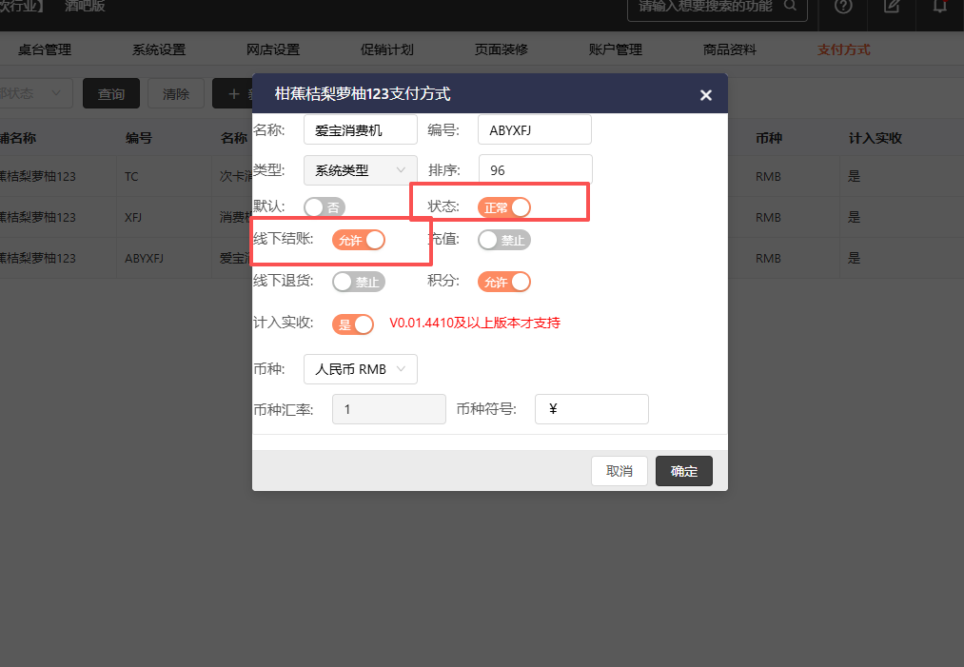
Task: Toggle the 积分 switch
Action: 503,282
